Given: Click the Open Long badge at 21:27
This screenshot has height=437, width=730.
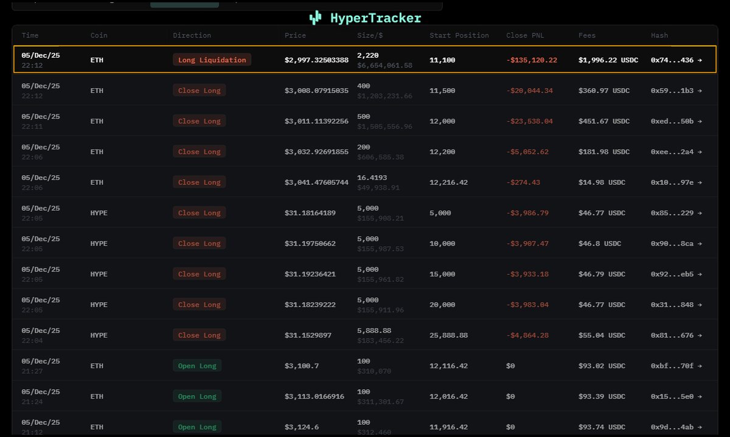Looking at the screenshot, I should 196,366.
